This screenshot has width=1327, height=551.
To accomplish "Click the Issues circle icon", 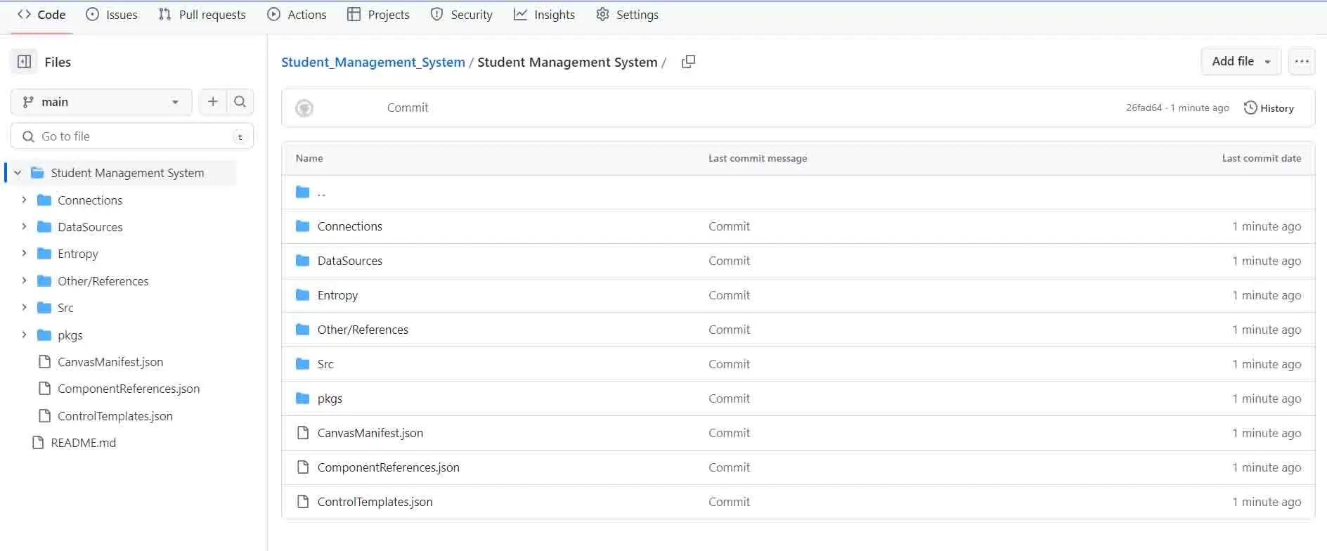I will pos(92,15).
